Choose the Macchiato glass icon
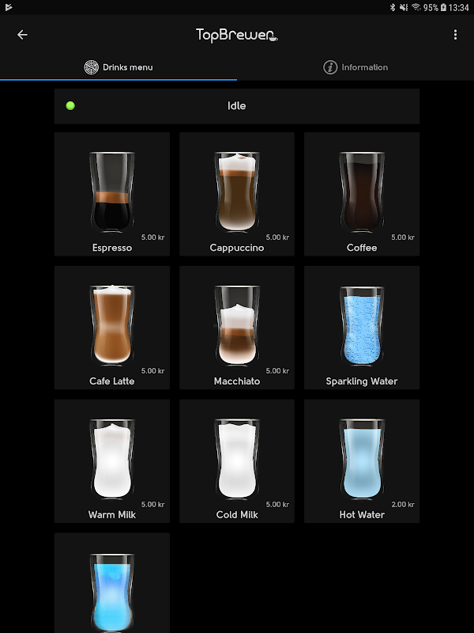 click(237, 326)
